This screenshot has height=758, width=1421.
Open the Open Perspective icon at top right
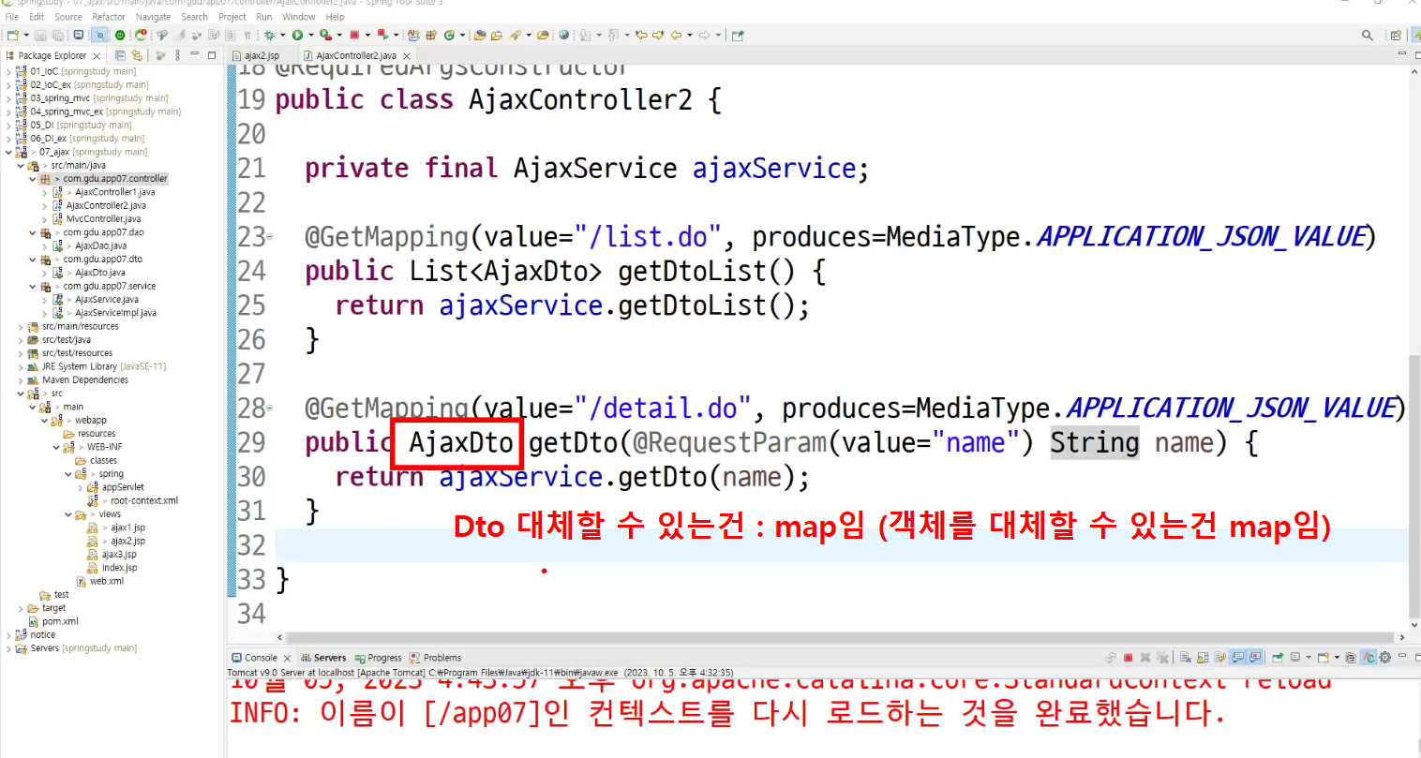click(x=1396, y=35)
